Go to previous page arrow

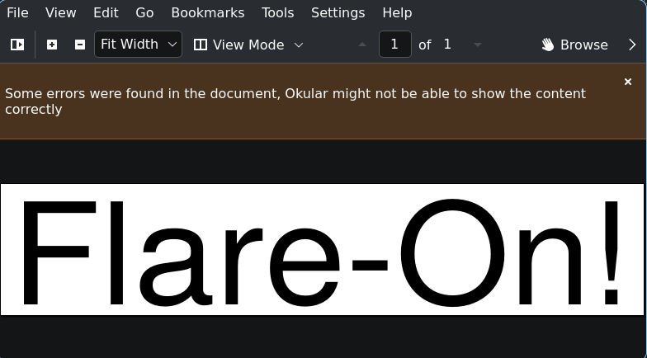click(361, 45)
